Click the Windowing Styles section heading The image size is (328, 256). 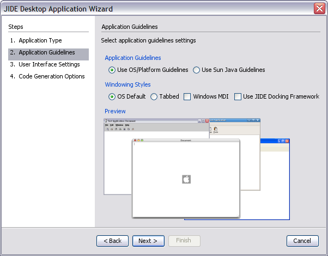(127, 84)
